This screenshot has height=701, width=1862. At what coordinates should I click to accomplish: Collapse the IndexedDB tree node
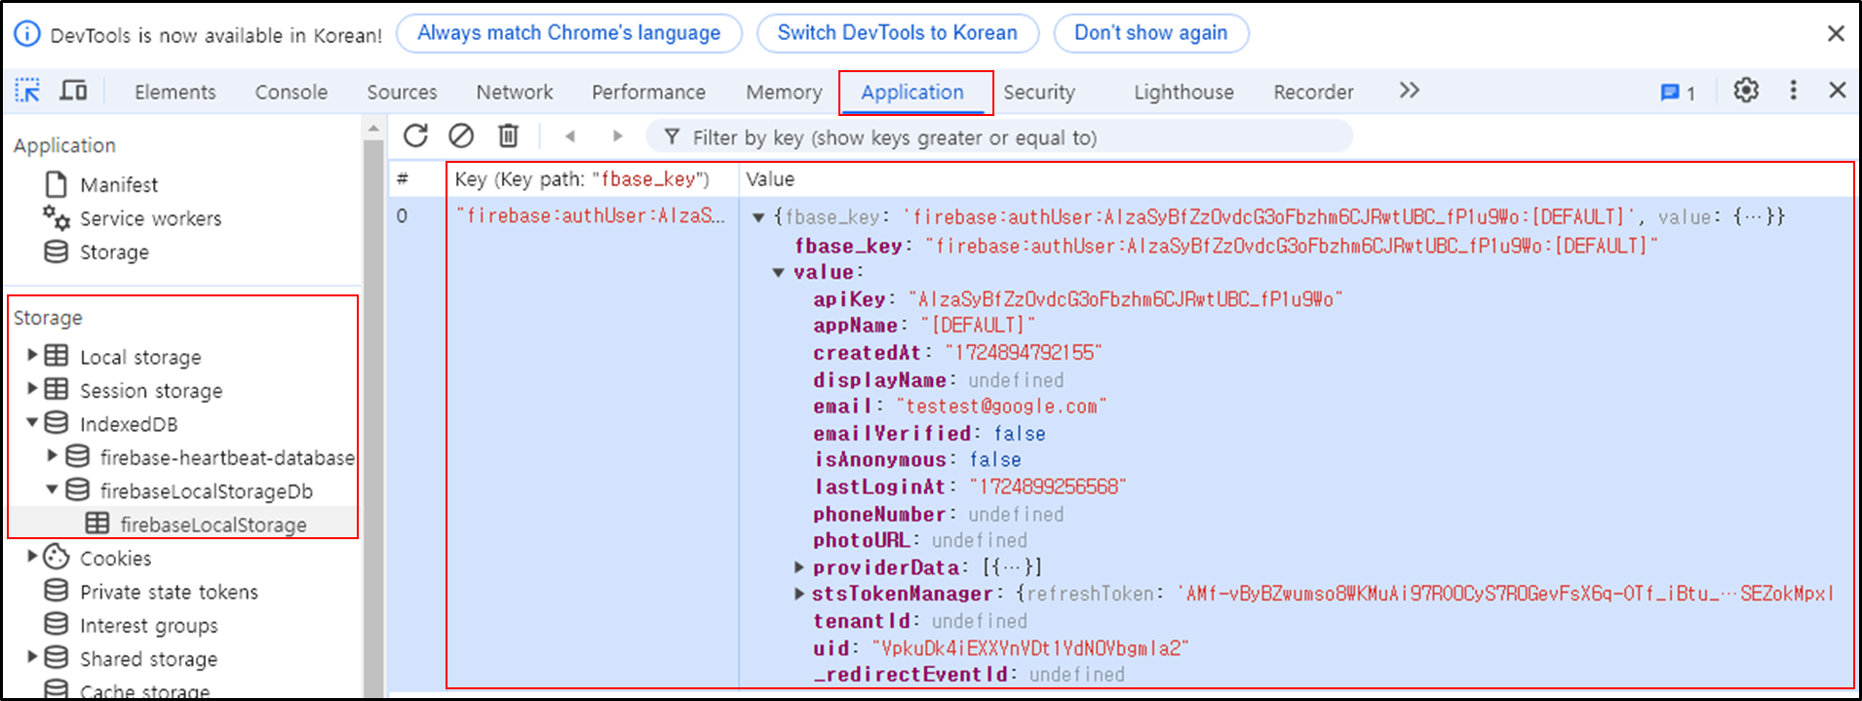tap(32, 422)
